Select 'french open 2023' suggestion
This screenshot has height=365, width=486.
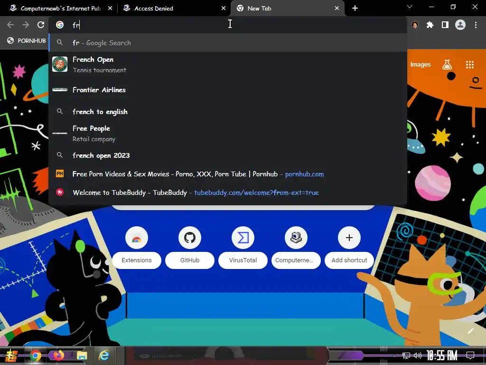coord(228,155)
